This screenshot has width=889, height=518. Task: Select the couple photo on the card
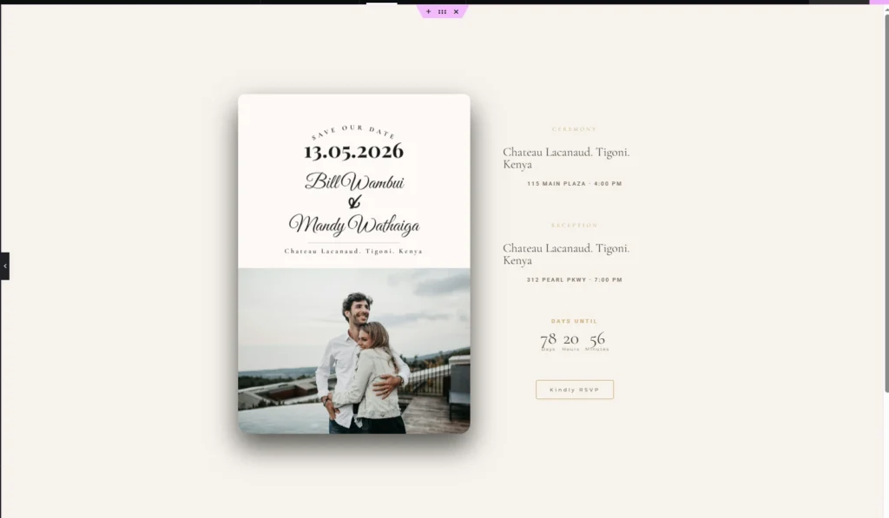tap(354, 351)
